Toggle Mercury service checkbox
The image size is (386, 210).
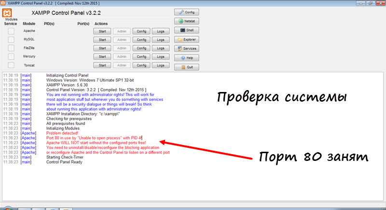coord(11,56)
